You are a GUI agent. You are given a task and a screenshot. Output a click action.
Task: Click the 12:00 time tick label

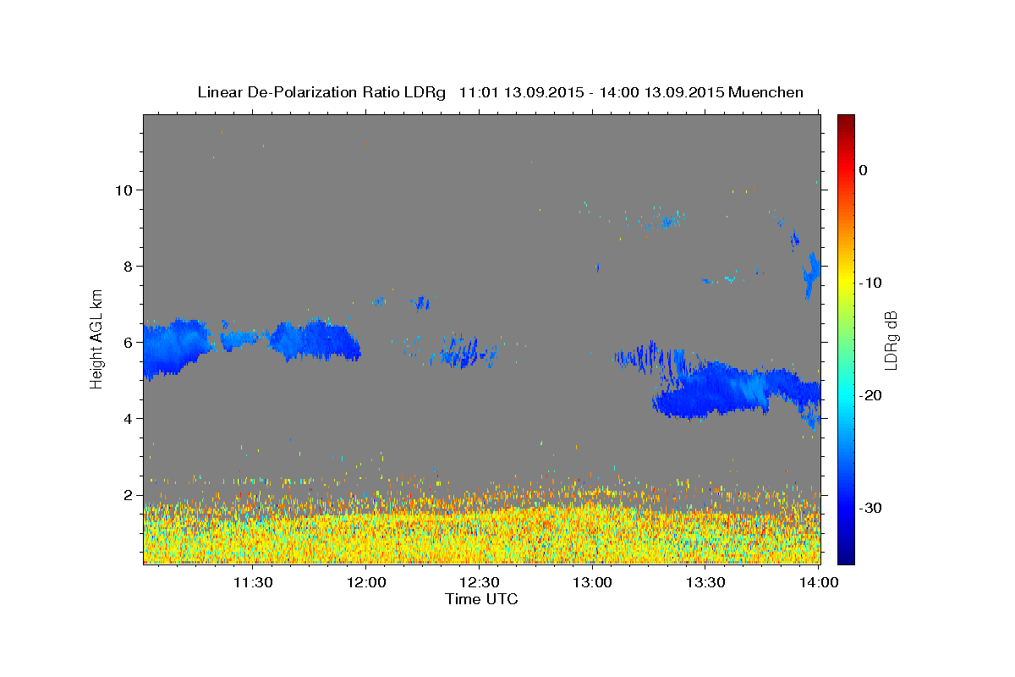tap(367, 582)
